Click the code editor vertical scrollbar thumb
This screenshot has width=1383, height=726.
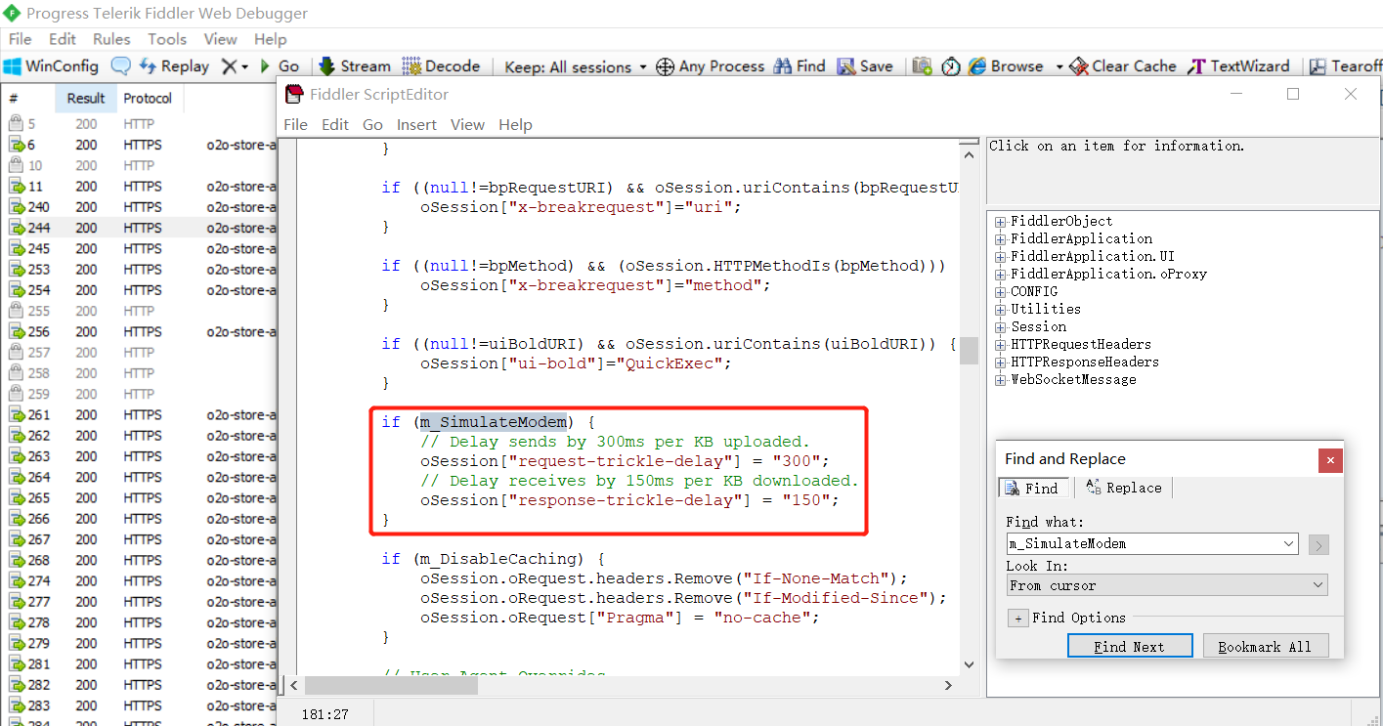[x=968, y=350]
